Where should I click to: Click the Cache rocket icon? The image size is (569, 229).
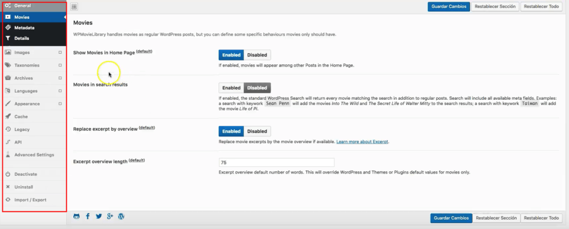pos(8,116)
